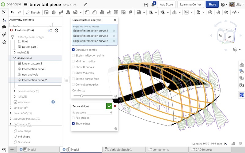Close the Curve/surface analysis dialog
245x153 pixels.
click(x=115, y=20)
